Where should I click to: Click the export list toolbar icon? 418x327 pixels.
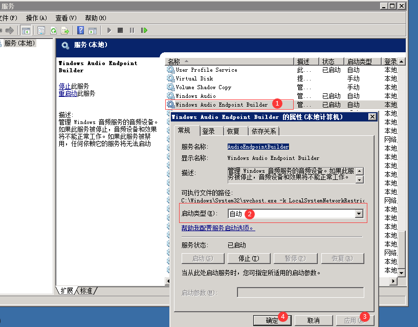point(65,30)
